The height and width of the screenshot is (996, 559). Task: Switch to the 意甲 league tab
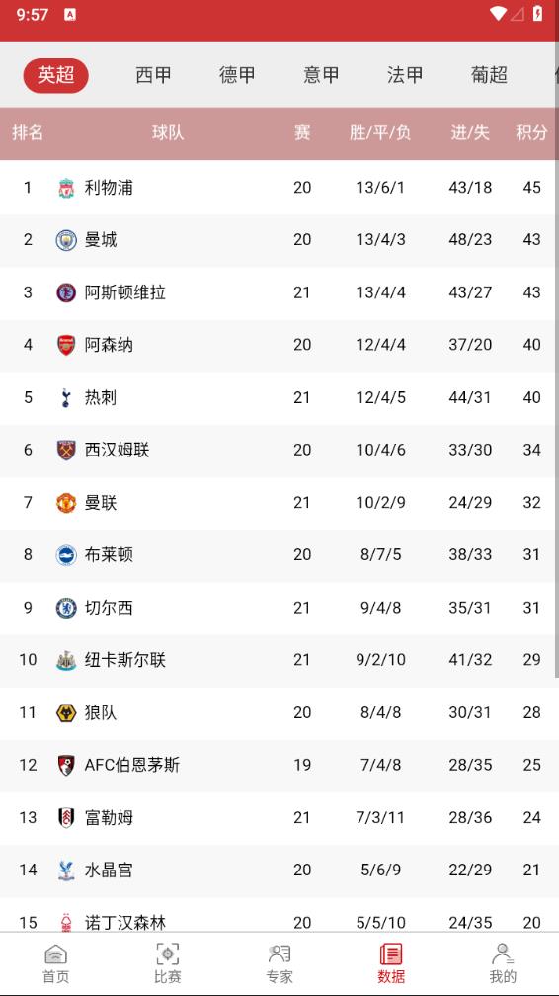tap(321, 75)
